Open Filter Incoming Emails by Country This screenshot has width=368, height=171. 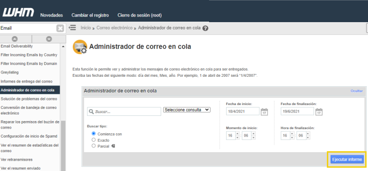(x=29, y=55)
